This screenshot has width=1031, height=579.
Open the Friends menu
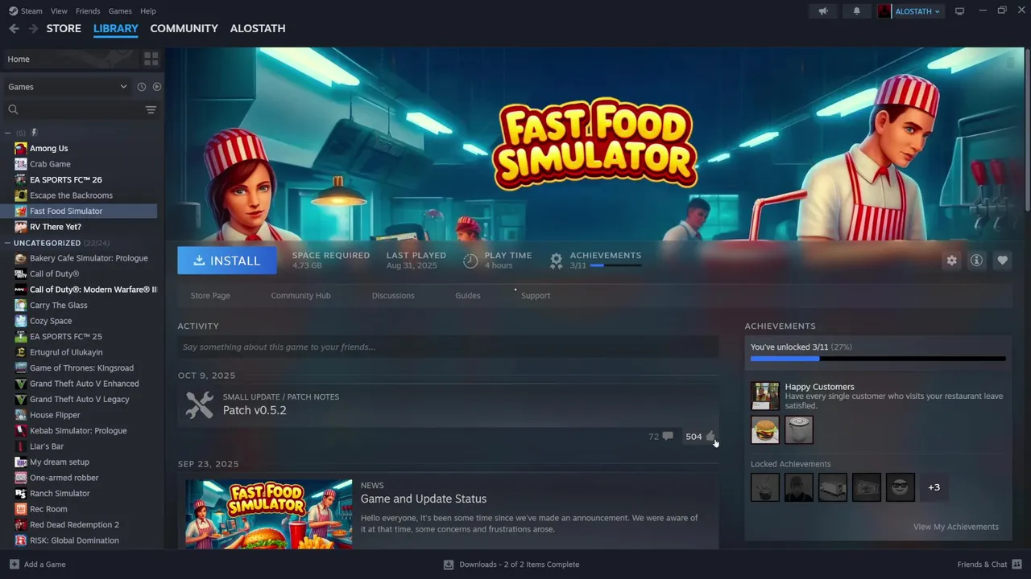[x=88, y=11]
